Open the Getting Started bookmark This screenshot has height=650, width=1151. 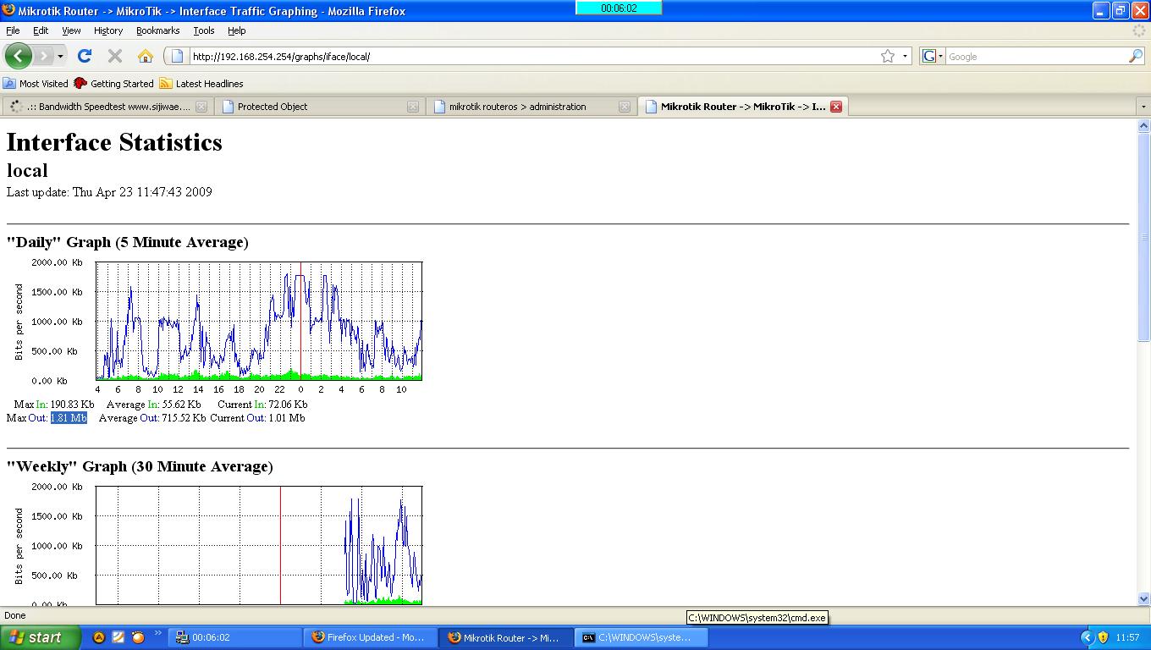pyautogui.click(x=113, y=84)
